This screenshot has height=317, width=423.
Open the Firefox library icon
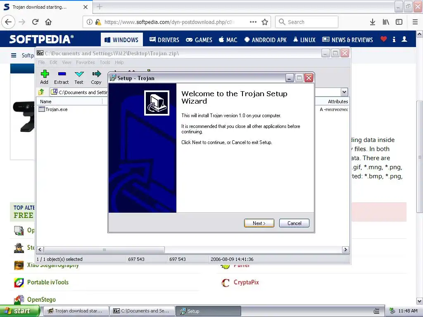tap(386, 22)
